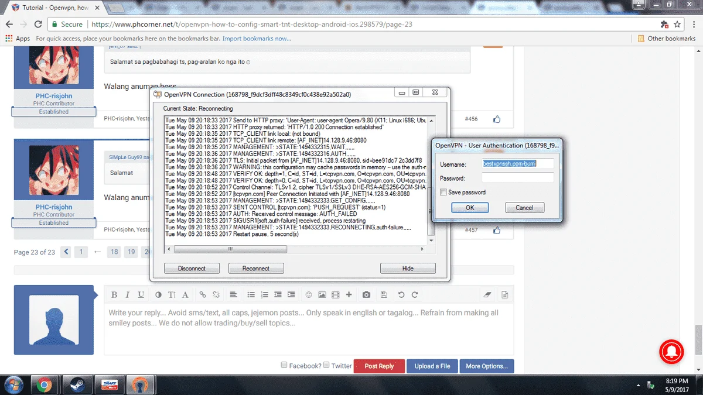The width and height of the screenshot is (703, 395).
Task: Open the smilies picker
Action: [308, 294]
